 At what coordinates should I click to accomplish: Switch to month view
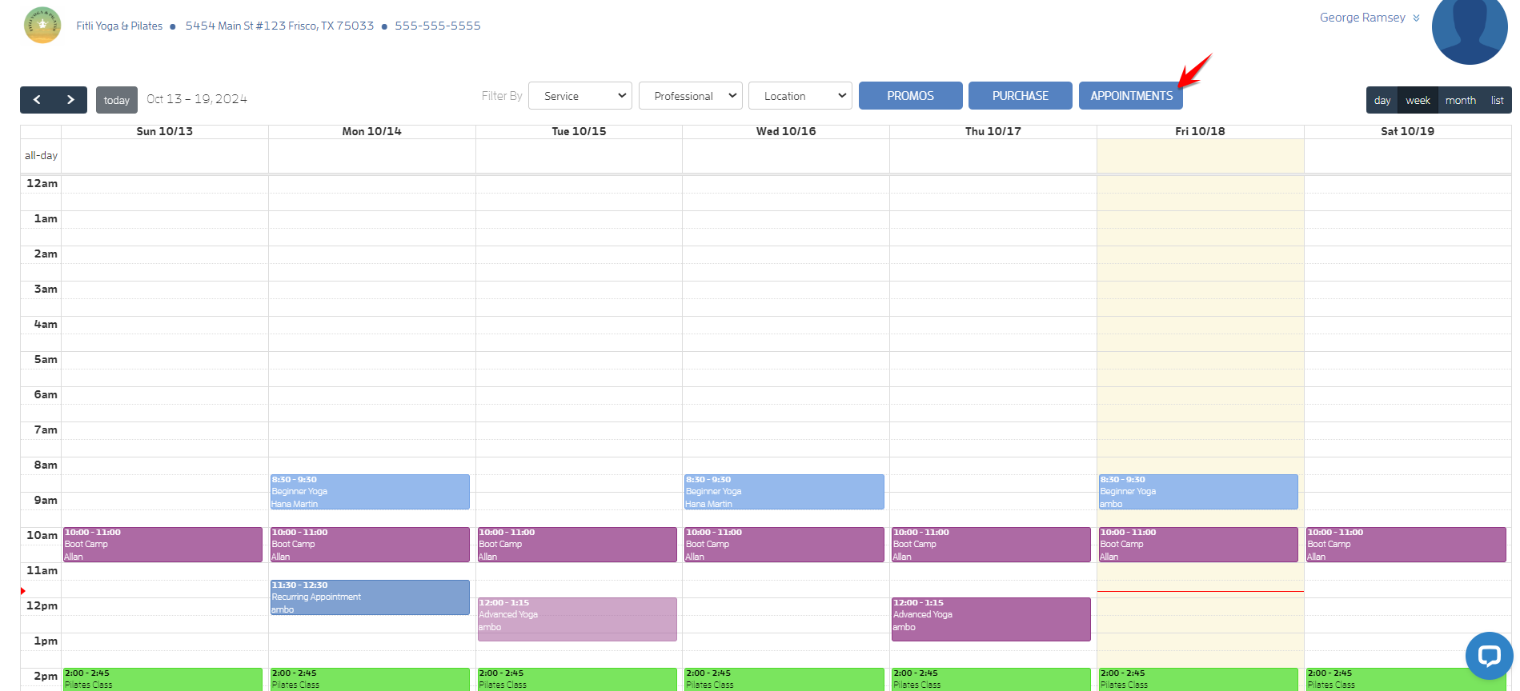(x=1461, y=100)
